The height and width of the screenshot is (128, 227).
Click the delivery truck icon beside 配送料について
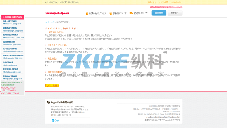point(131,13)
